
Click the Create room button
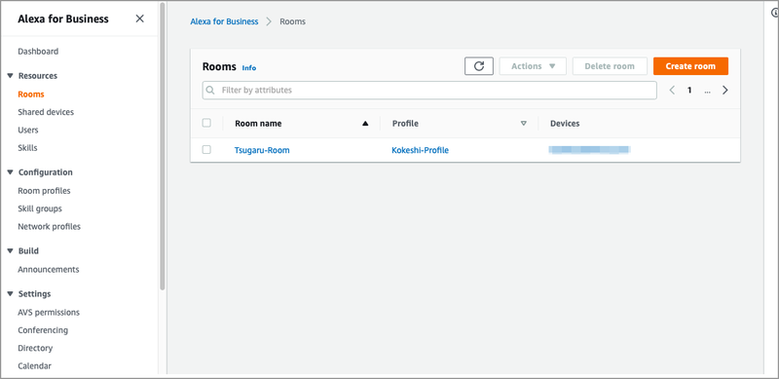click(x=690, y=66)
